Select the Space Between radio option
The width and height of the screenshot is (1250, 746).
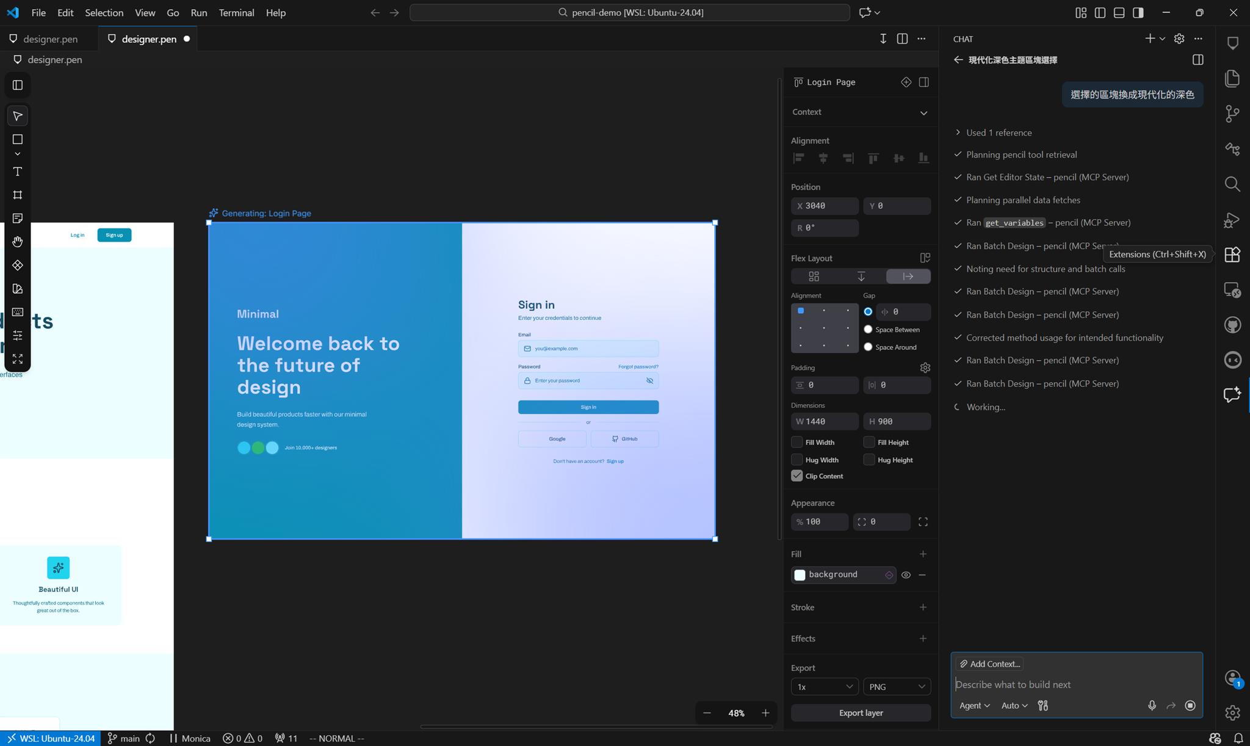868,330
